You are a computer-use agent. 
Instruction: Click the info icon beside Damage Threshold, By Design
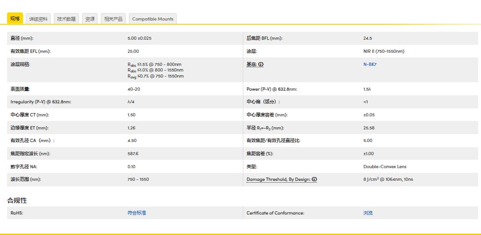point(315,179)
